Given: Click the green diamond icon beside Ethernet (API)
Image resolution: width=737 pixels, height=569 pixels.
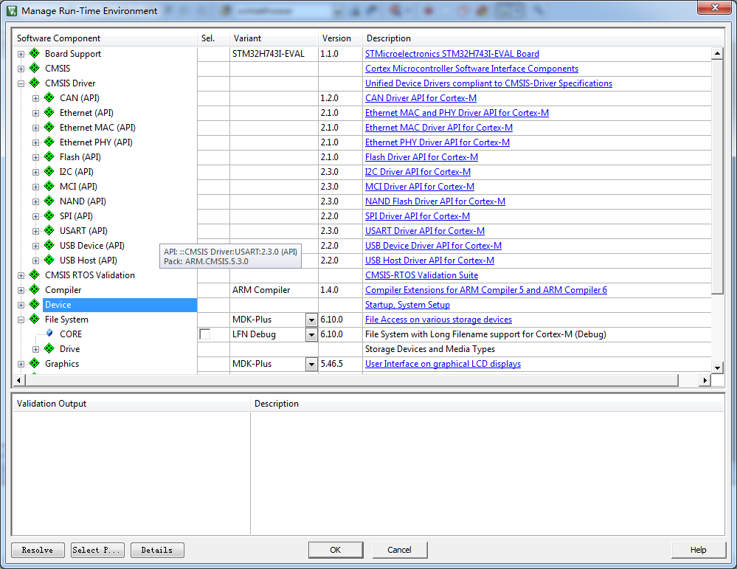Looking at the screenshot, I should click(x=49, y=112).
